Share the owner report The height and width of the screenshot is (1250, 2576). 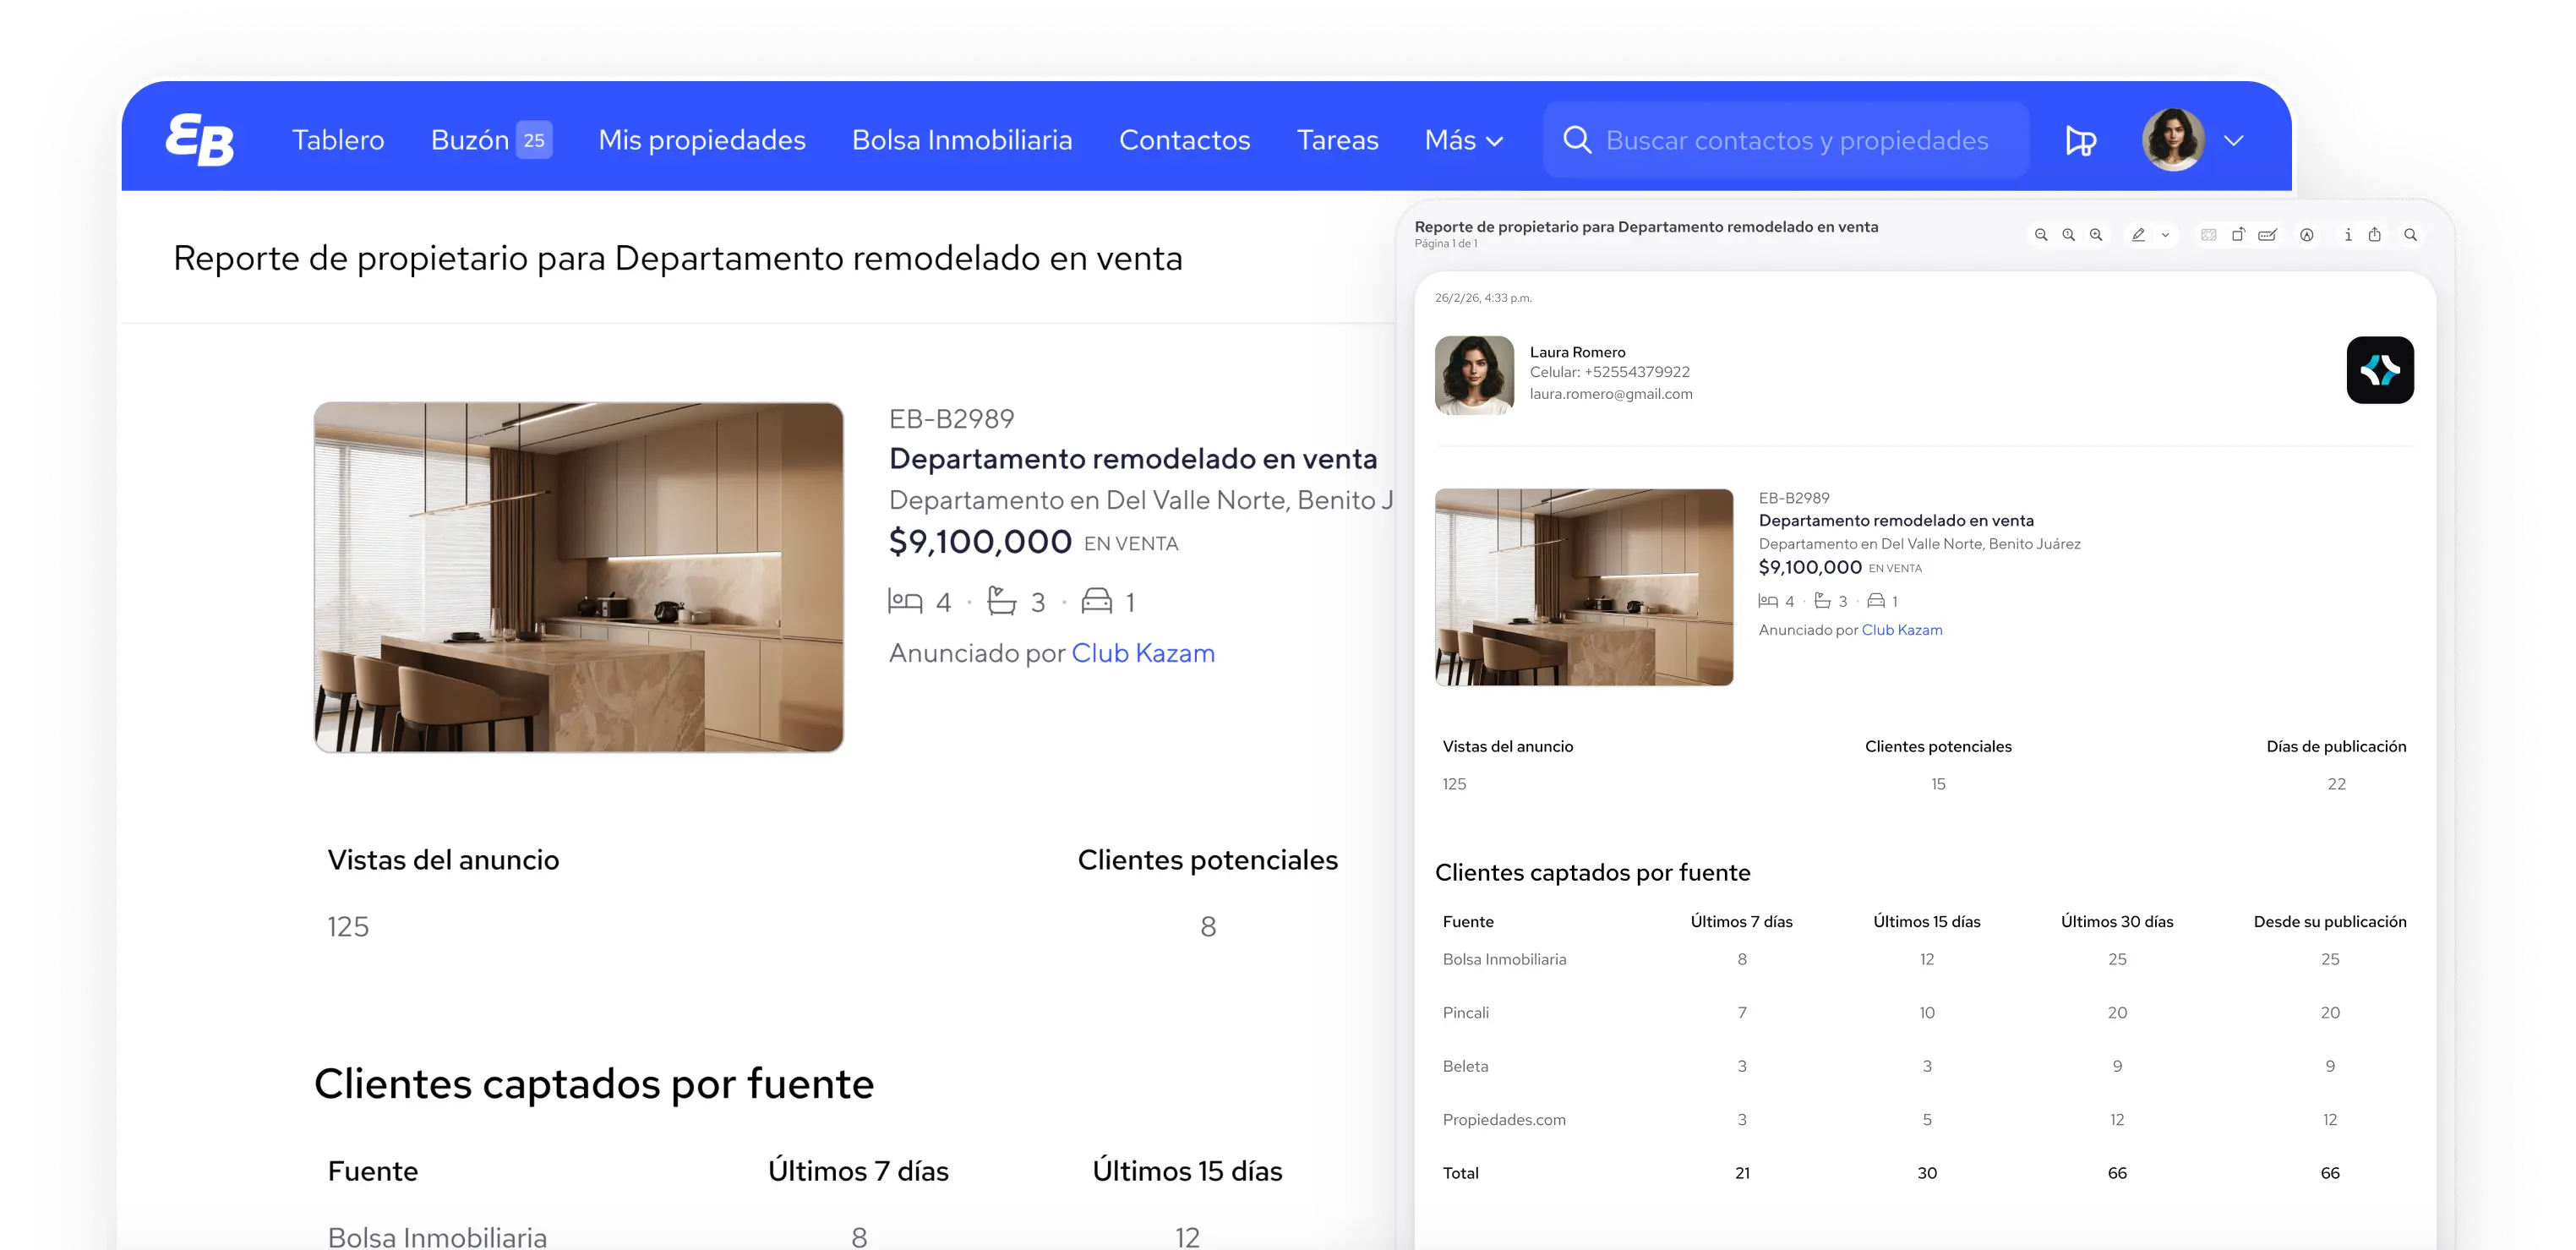click(2375, 234)
